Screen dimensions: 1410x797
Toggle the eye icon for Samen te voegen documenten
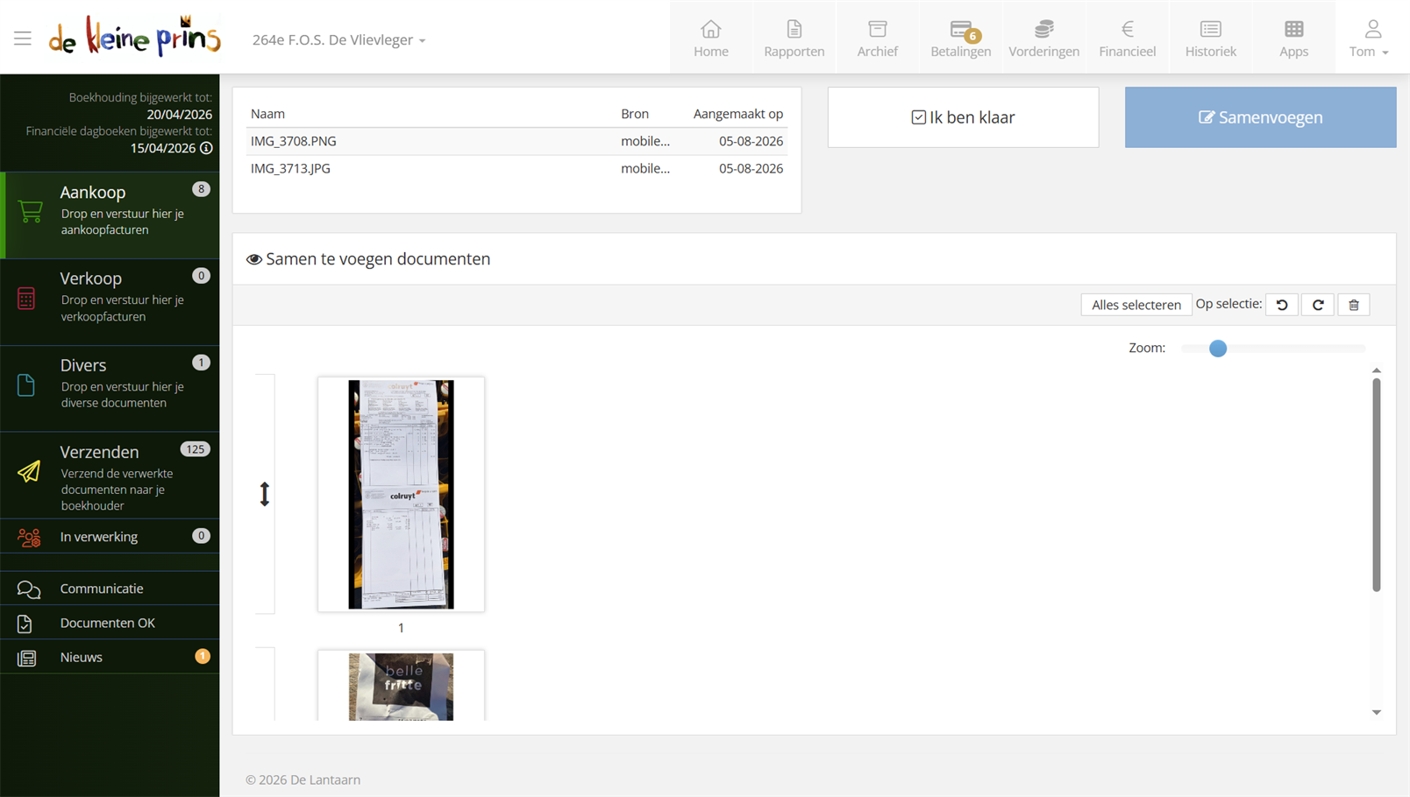(x=254, y=259)
